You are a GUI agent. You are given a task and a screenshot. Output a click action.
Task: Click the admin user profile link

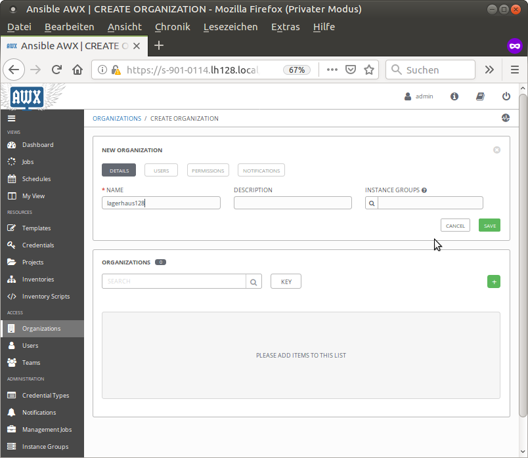[418, 96]
